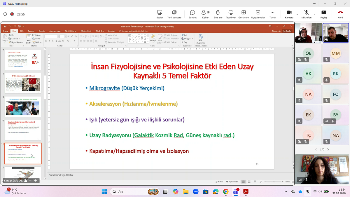Toggle the Kamera on or off
This screenshot has height=197, width=350.
(x=289, y=14)
